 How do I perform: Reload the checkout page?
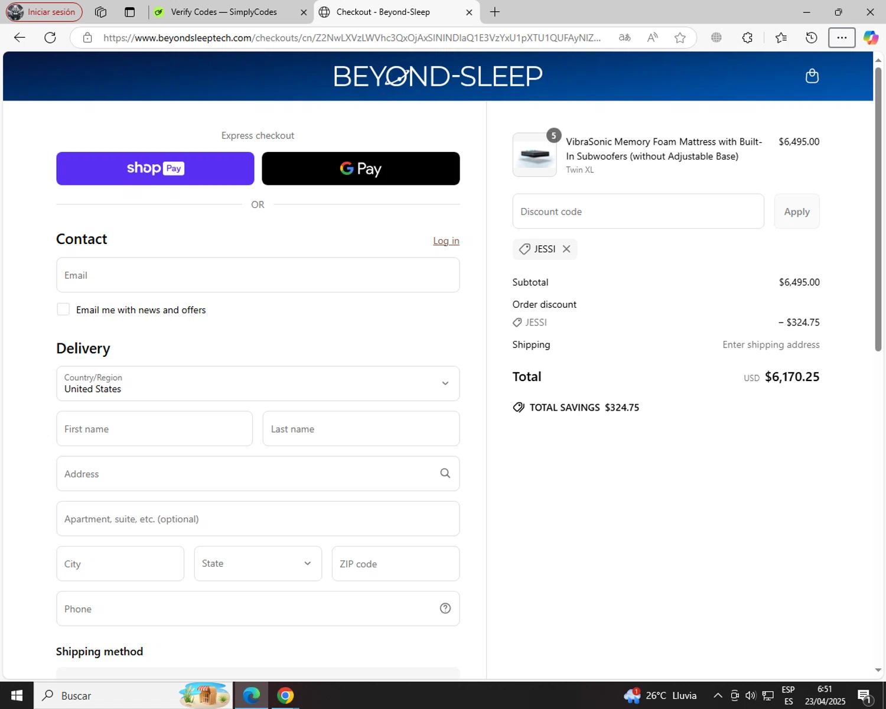point(50,38)
